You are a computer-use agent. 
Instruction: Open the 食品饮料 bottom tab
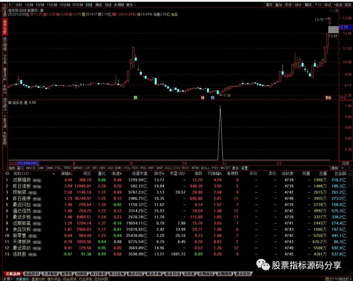pyautogui.click(x=31, y=274)
